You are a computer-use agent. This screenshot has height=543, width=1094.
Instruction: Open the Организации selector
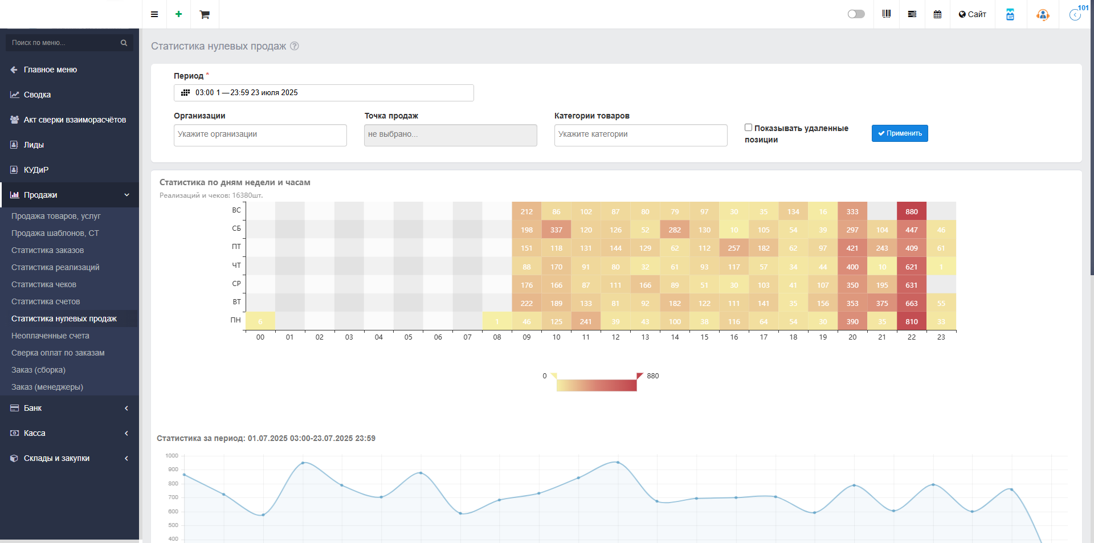point(260,135)
